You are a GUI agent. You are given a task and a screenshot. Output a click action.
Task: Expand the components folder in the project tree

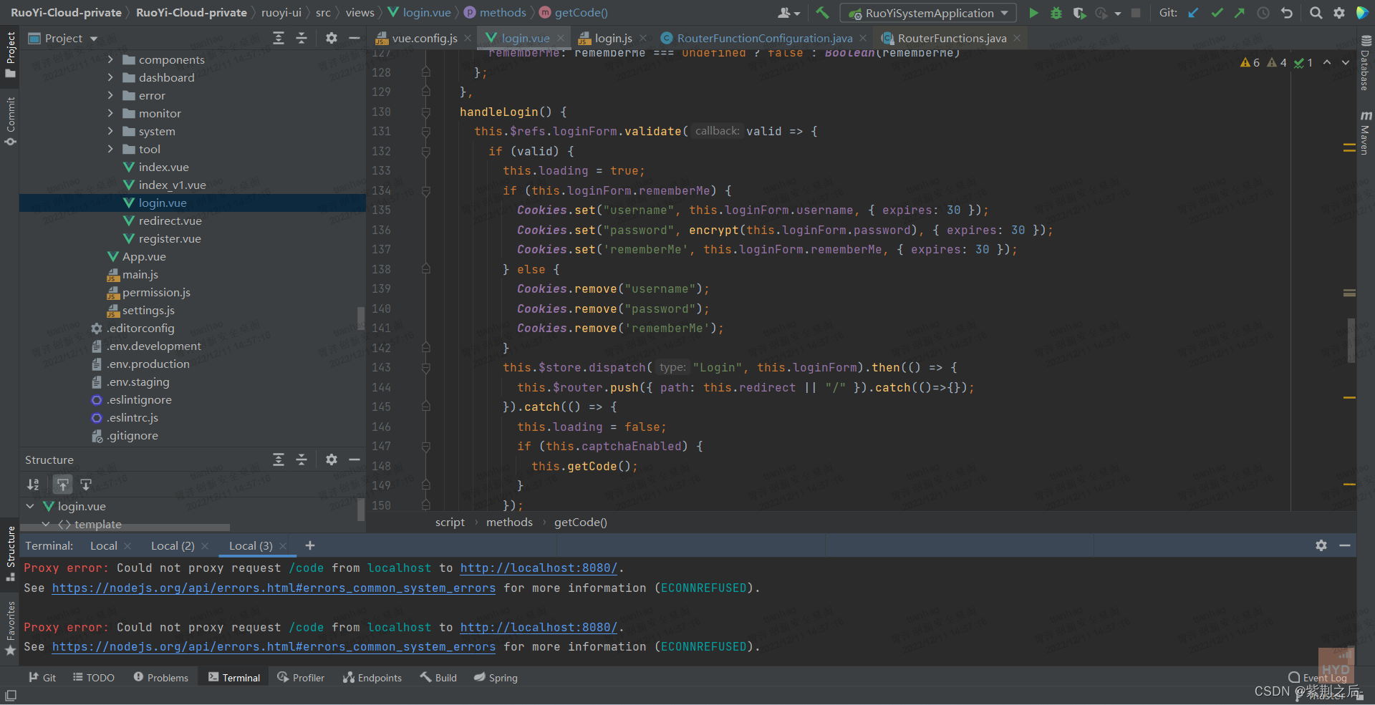point(110,59)
